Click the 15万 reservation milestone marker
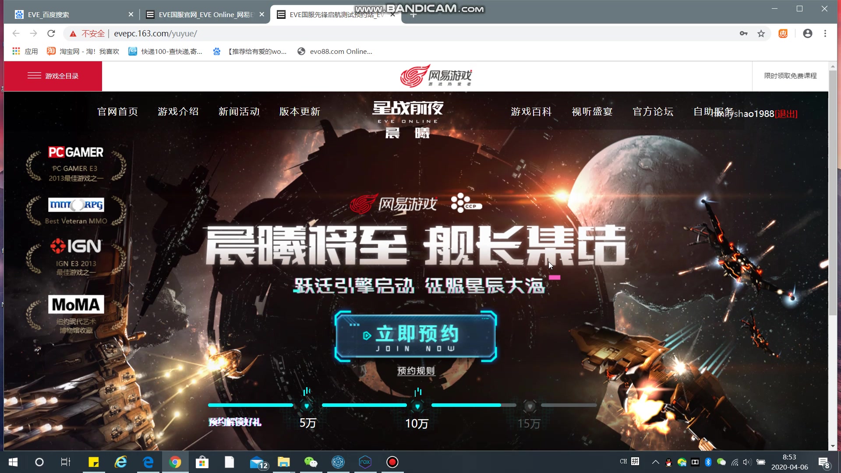This screenshot has width=841, height=473. (530, 406)
